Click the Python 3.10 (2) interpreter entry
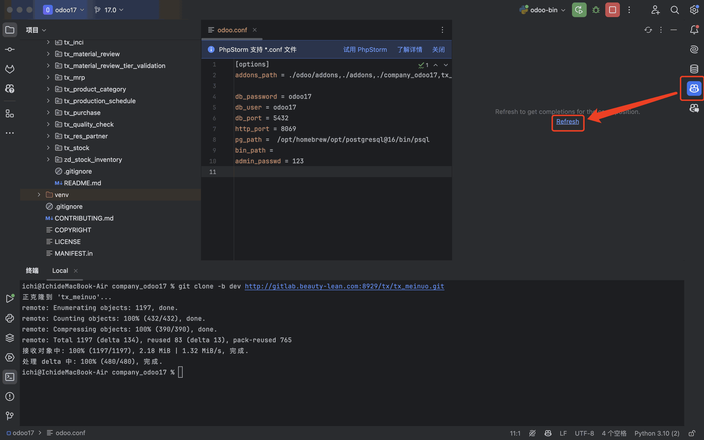Image resolution: width=704 pixels, height=440 pixels. click(657, 433)
